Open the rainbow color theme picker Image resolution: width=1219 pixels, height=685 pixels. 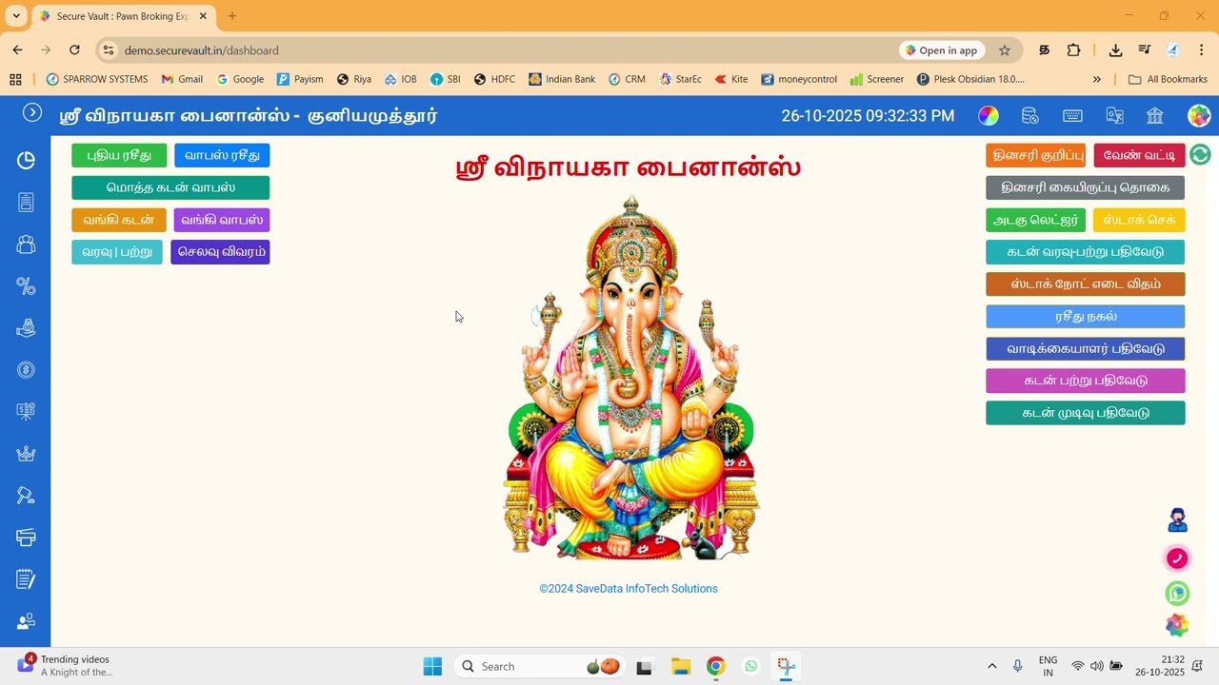pos(989,116)
